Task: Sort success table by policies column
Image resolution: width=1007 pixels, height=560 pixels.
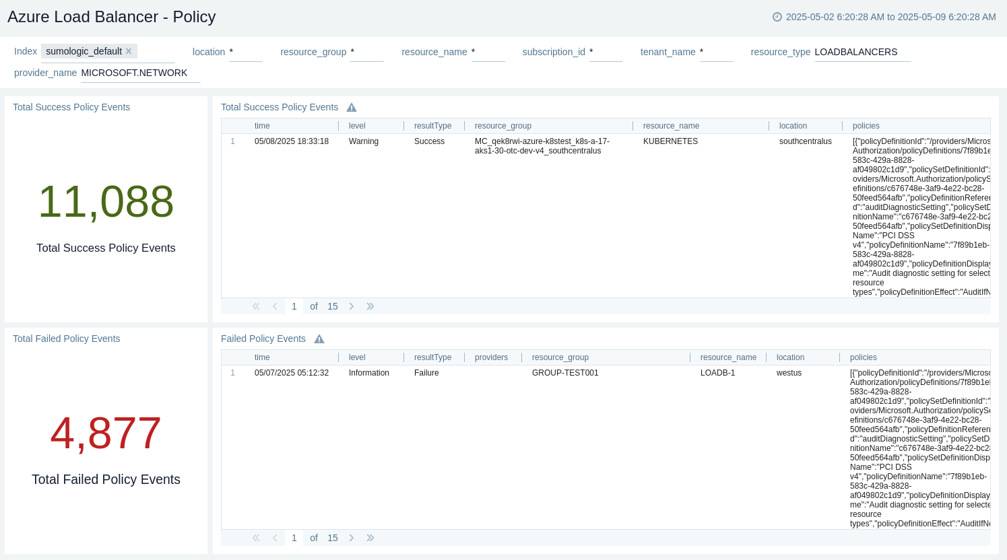Action: [866, 126]
